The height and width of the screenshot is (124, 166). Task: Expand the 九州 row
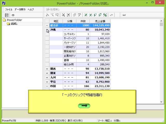[47, 78]
